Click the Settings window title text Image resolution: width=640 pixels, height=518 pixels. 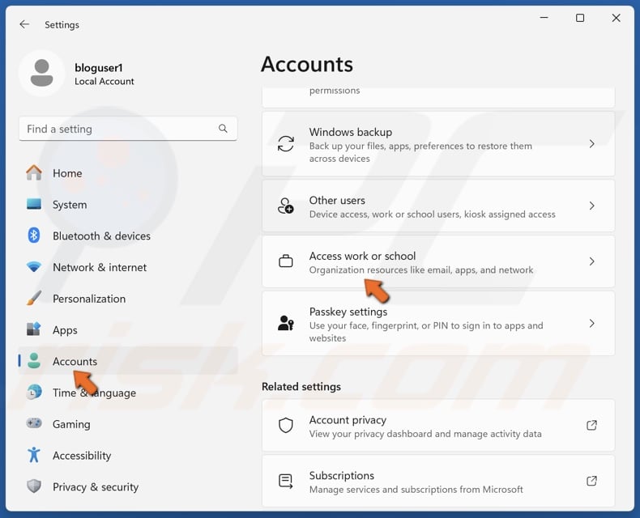[x=62, y=25]
